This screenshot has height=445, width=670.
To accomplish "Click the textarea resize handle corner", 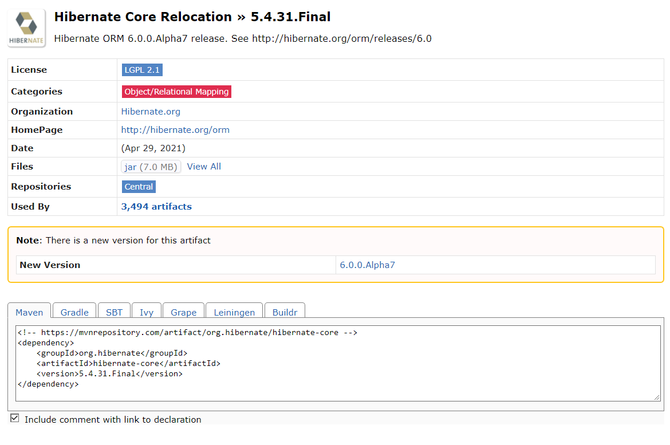I will pyautogui.click(x=657, y=397).
